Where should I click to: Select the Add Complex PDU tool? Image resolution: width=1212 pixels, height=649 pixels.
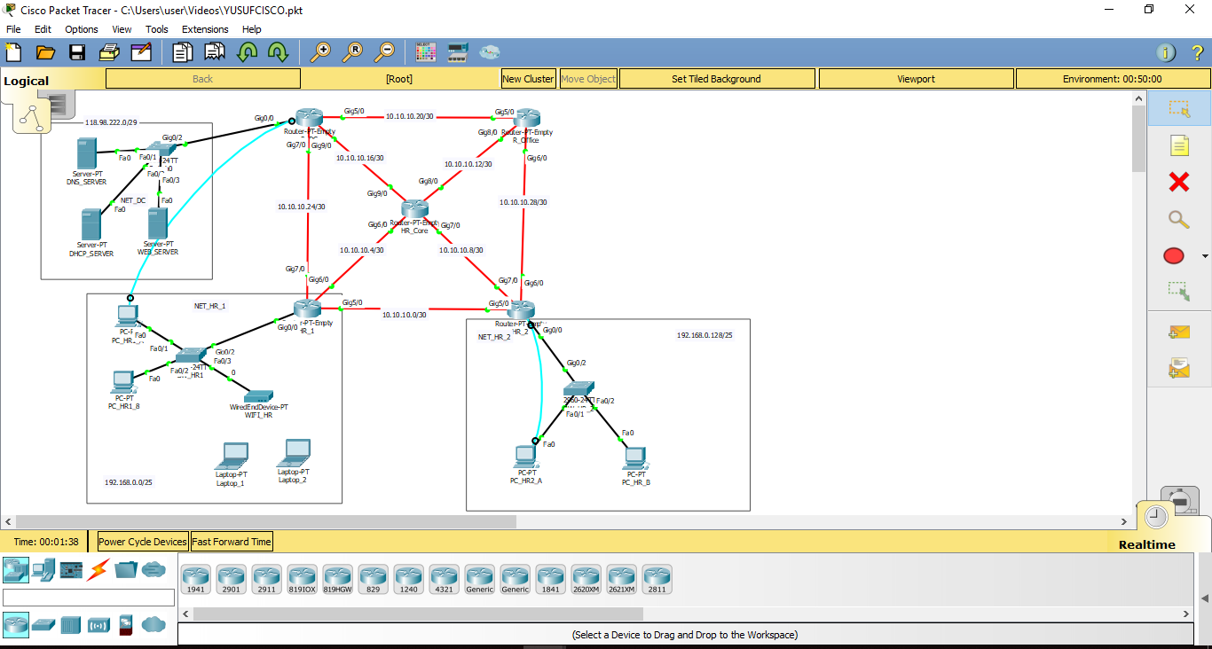1177,366
